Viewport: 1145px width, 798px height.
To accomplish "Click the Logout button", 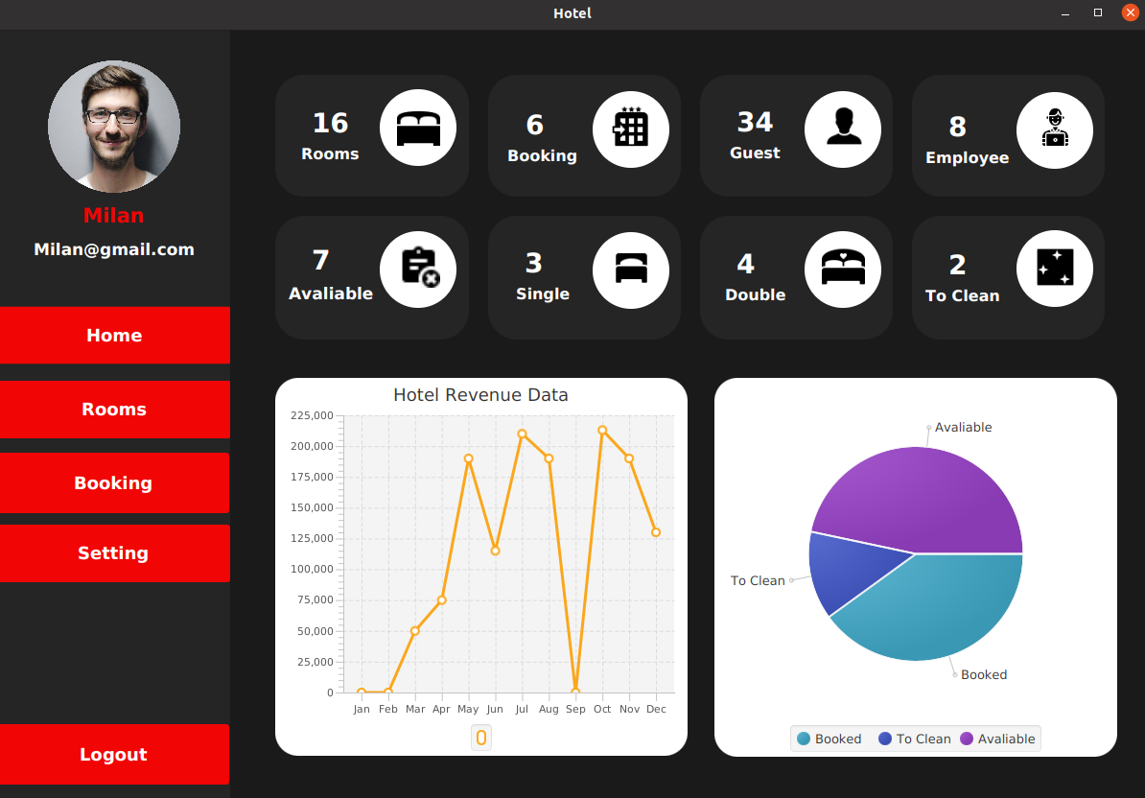I will point(114,755).
